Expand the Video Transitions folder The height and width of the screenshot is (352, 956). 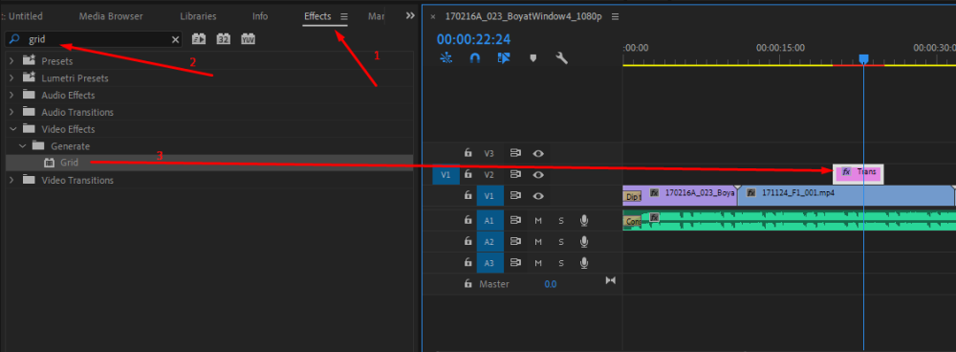(11, 181)
